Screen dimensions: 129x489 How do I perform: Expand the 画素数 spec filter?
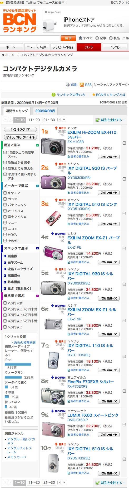click(5, 256)
